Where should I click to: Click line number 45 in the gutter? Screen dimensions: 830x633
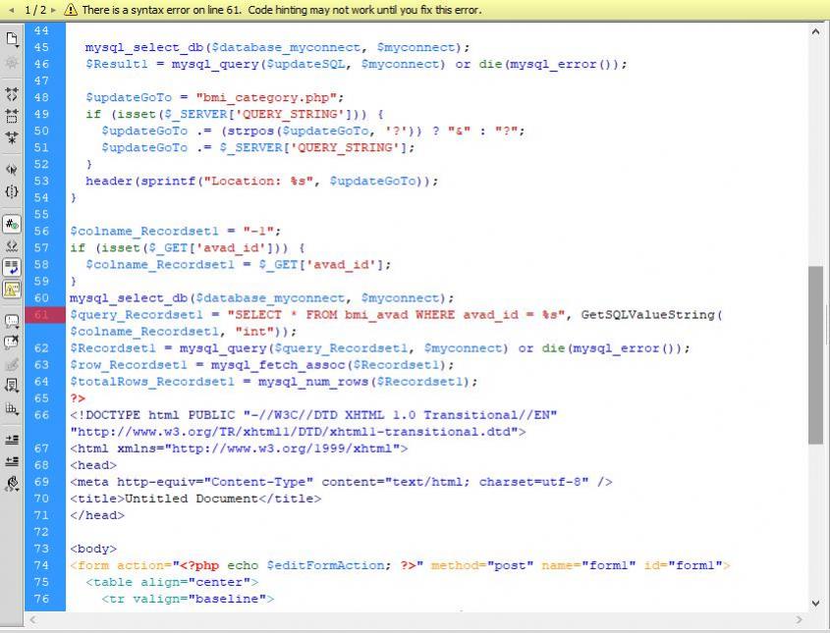coord(41,47)
